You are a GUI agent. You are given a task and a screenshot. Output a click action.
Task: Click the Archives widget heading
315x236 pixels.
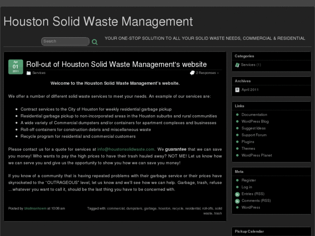point(243,81)
